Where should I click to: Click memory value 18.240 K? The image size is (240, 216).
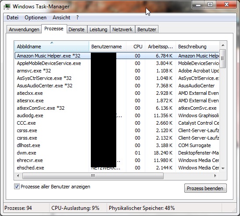click(163, 153)
